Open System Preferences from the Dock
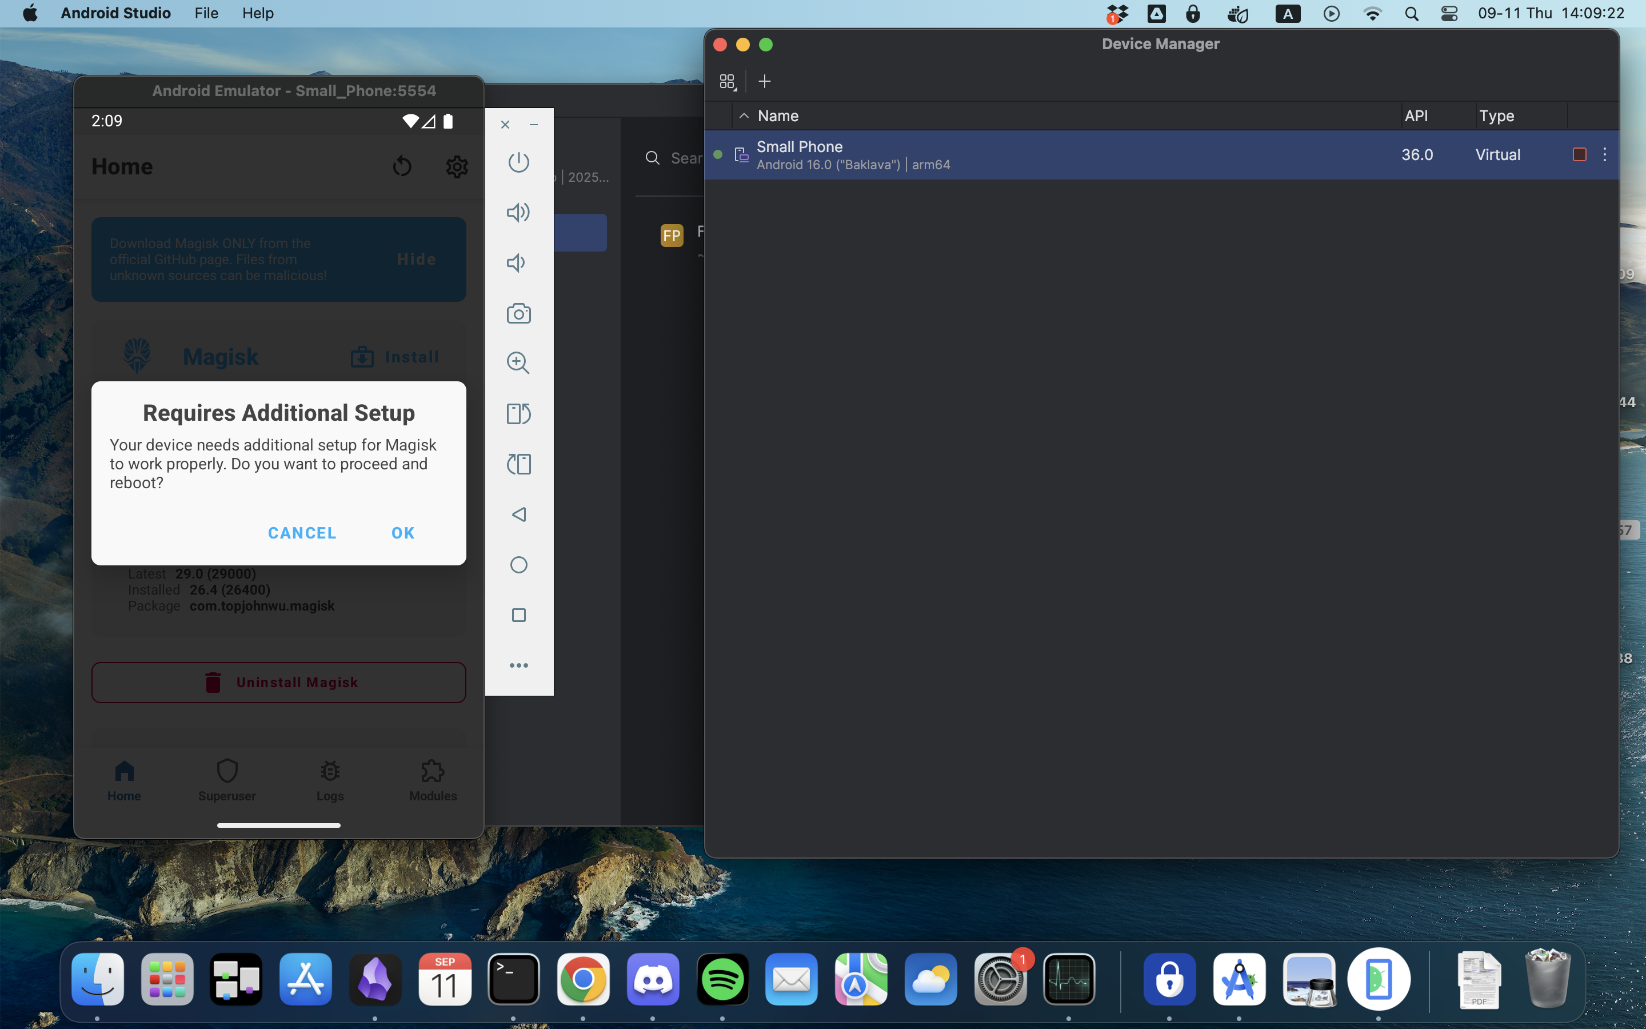1646x1029 pixels. coord(1000,979)
